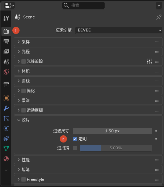Viewport: 164px width, 187px height.
Task: Open the View Layer properties tab
Action: point(6,52)
